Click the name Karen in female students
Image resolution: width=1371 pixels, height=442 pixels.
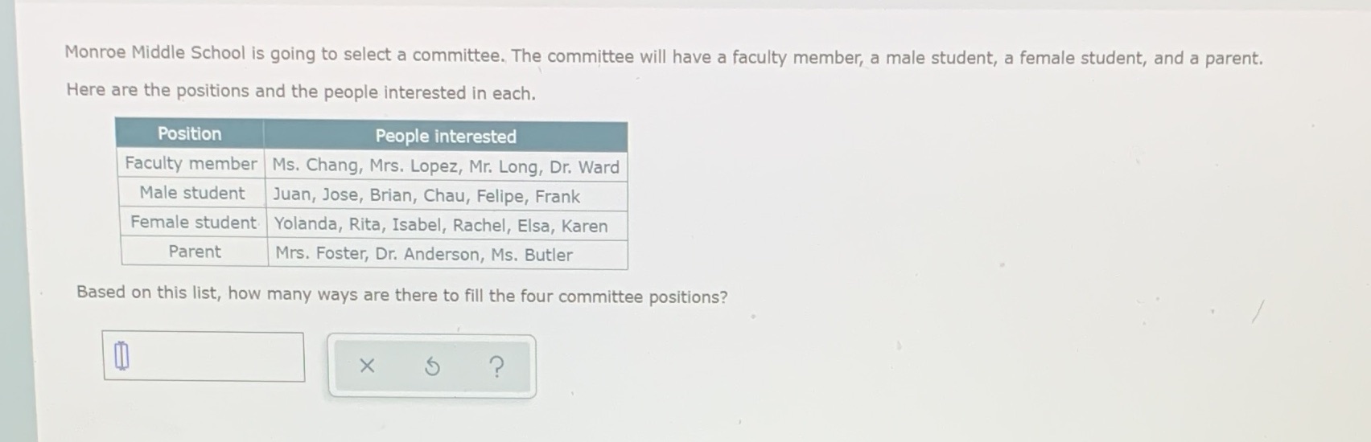click(x=584, y=227)
